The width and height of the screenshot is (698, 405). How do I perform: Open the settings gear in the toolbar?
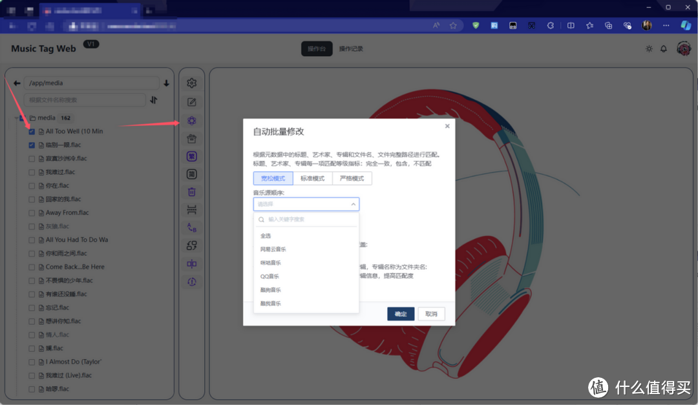click(x=191, y=83)
